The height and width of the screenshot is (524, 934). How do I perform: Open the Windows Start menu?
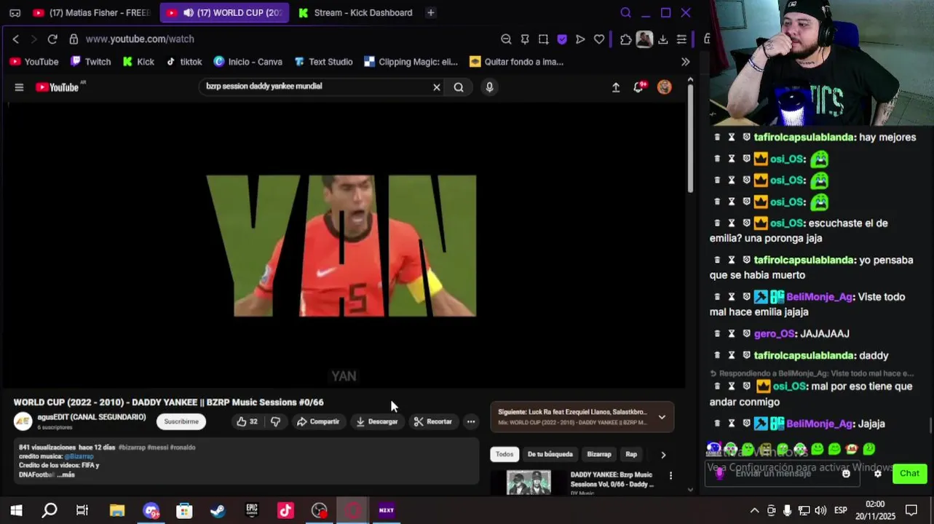[16, 510]
